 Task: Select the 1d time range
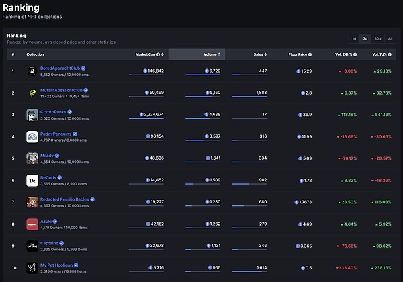[x=353, y=38]
